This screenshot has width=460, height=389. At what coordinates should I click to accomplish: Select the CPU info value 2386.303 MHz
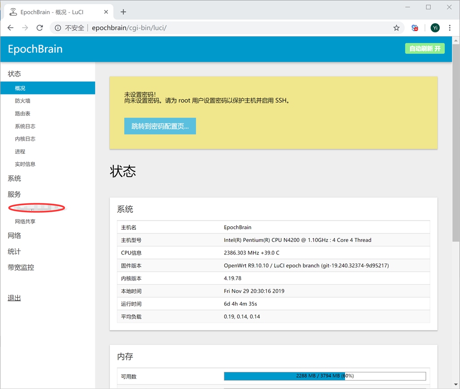[252, 253]
